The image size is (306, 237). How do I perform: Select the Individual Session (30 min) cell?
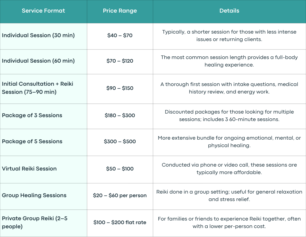click(43, 36)
